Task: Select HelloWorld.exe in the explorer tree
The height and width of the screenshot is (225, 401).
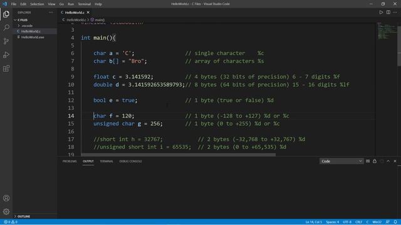Action: [33, 37]
